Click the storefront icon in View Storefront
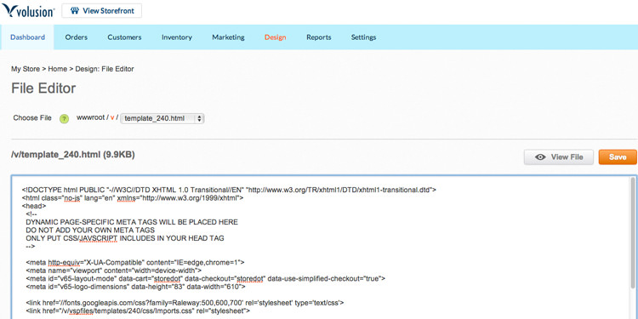 pos(75,11)
